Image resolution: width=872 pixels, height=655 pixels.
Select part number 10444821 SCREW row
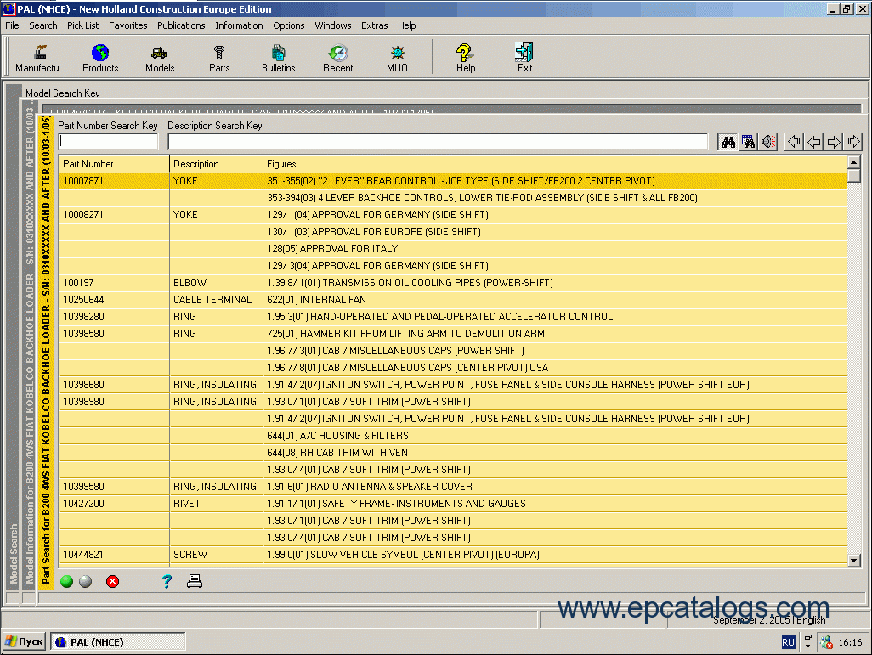tap(453, 555)
